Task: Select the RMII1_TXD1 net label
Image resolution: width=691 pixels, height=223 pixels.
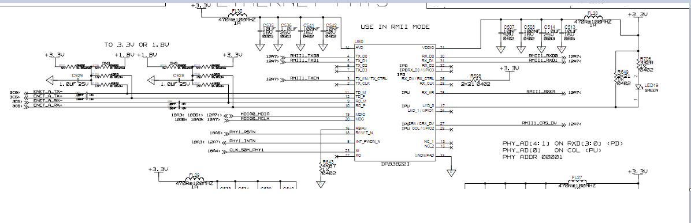Action: click(x=304, y=61)
